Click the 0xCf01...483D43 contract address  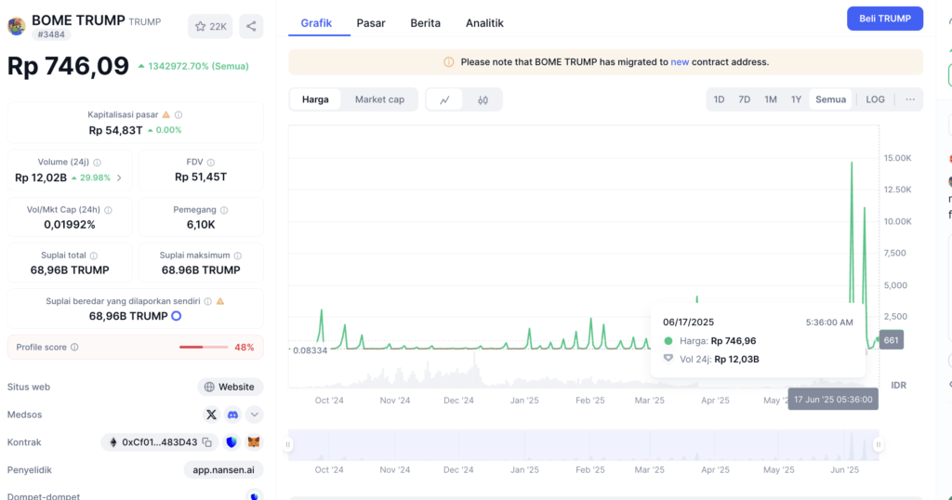159,442
